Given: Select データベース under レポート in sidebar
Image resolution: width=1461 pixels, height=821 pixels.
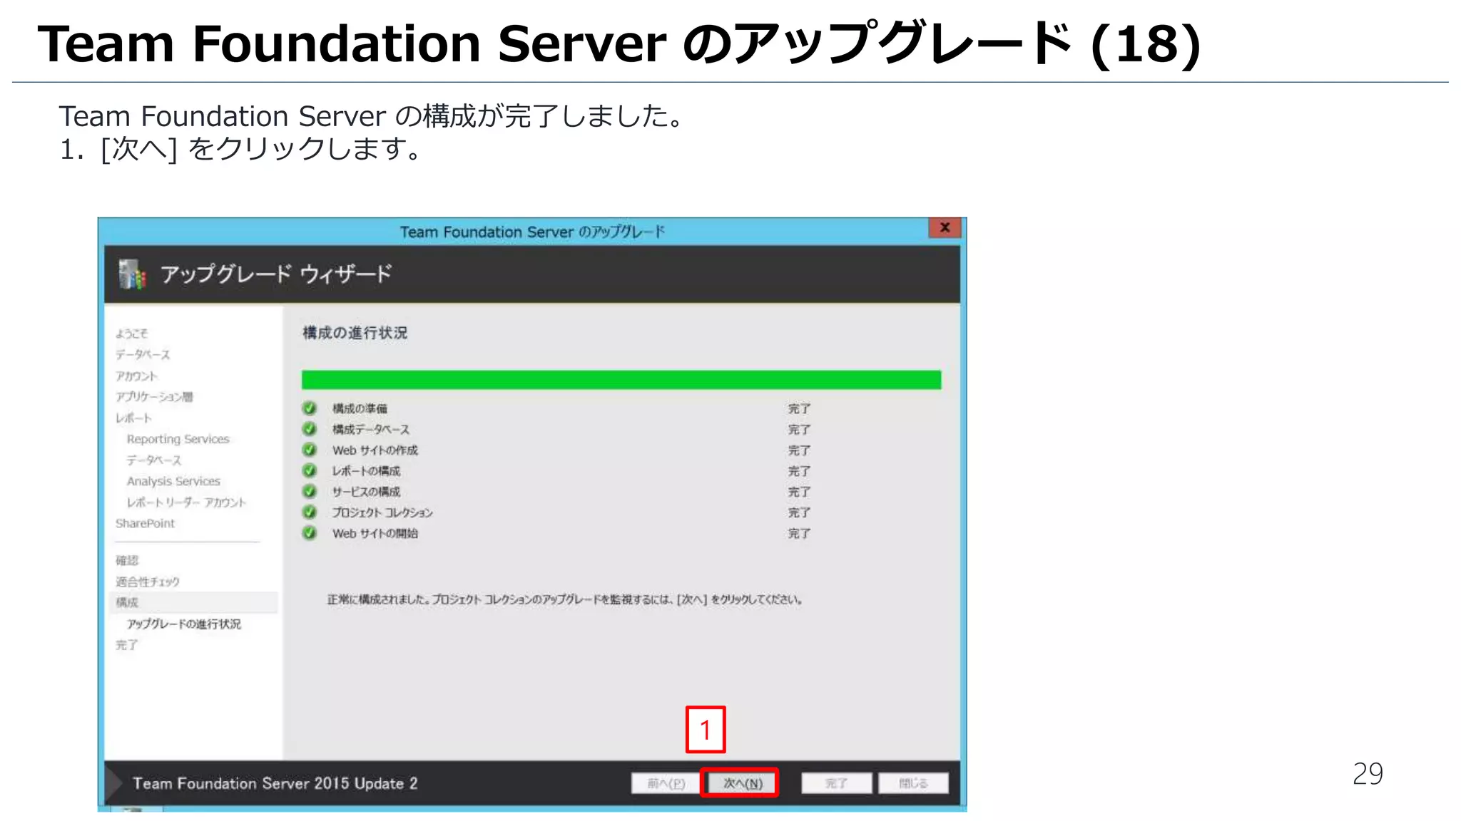Looking at the screenshot, I should click(154, 460).
